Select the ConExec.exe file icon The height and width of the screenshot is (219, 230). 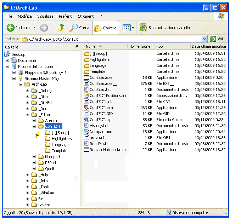(86, 77)
